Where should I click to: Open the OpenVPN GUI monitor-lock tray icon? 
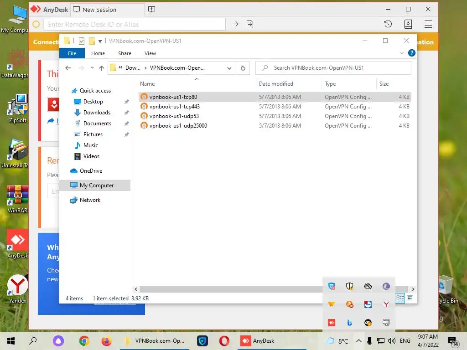[386, 323]
